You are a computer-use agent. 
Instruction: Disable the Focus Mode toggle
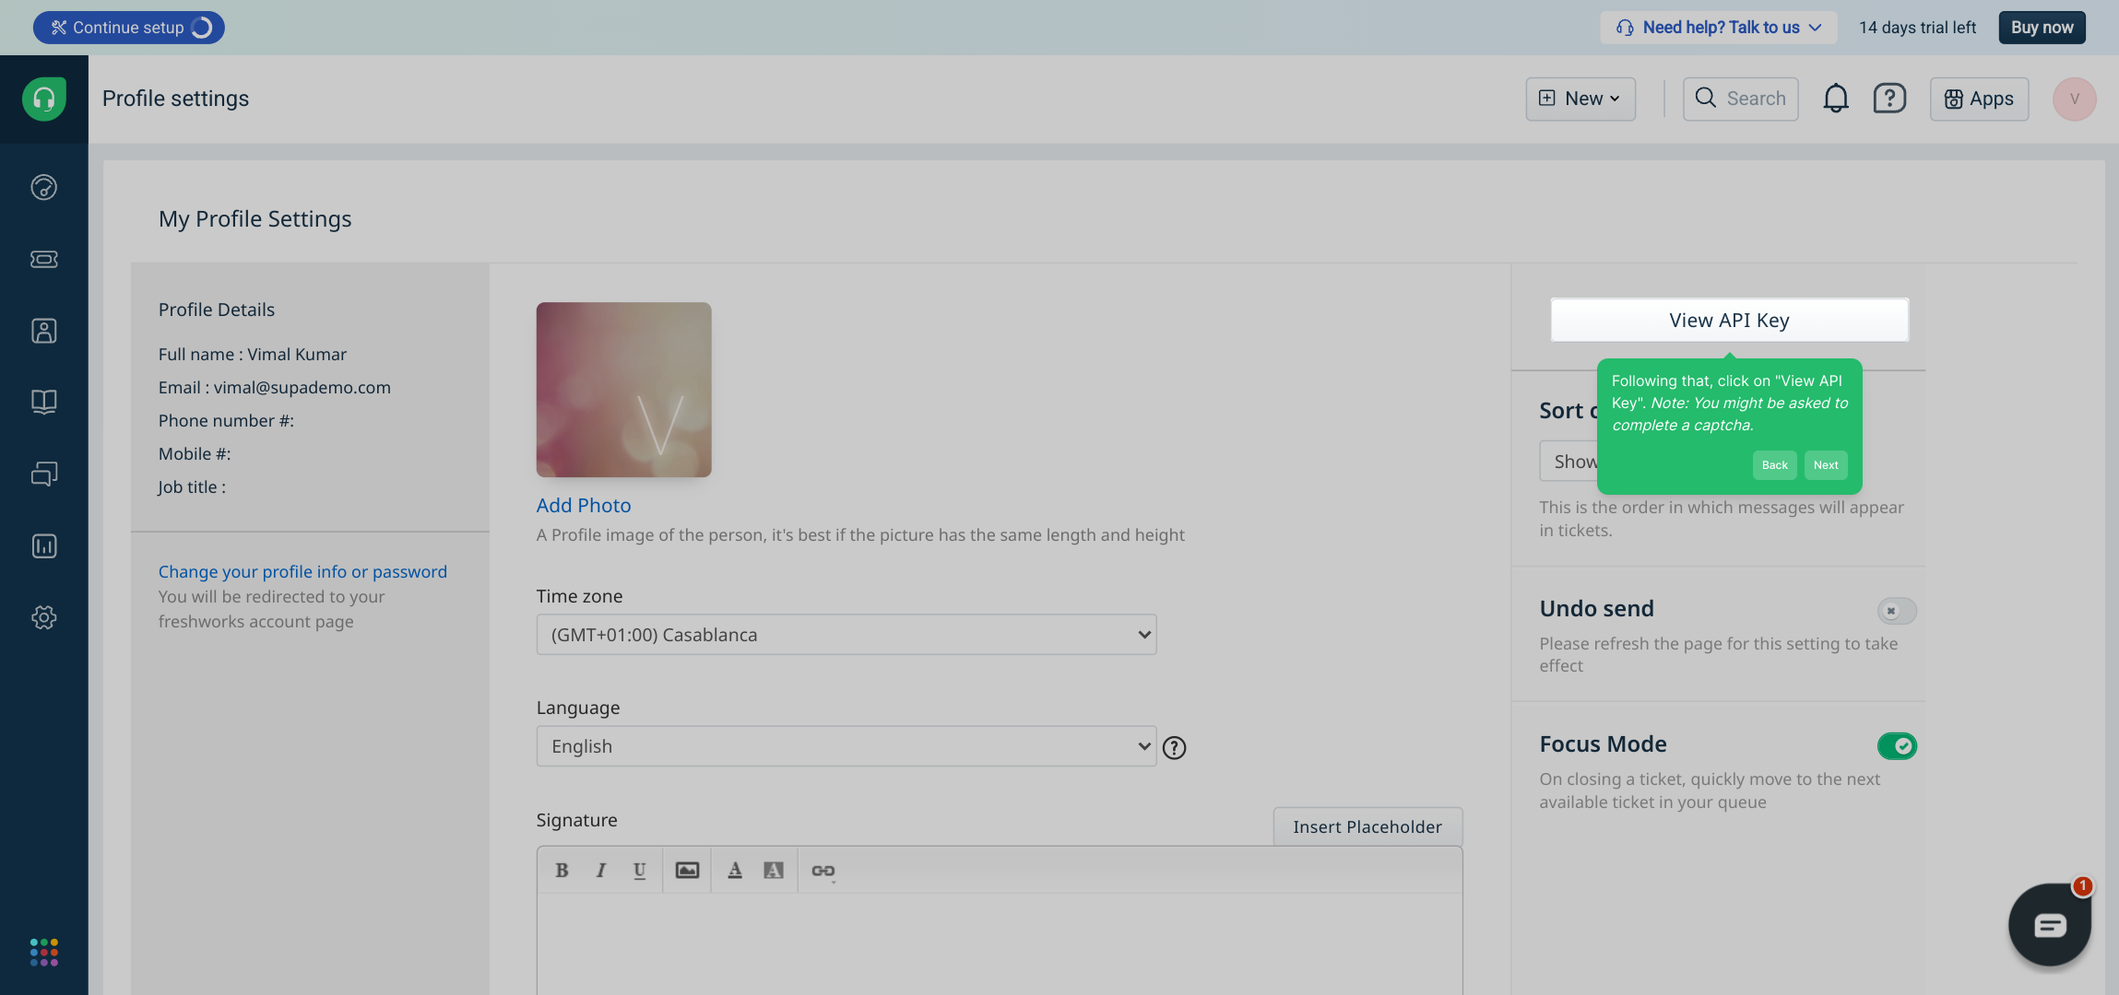point(1897,745)
